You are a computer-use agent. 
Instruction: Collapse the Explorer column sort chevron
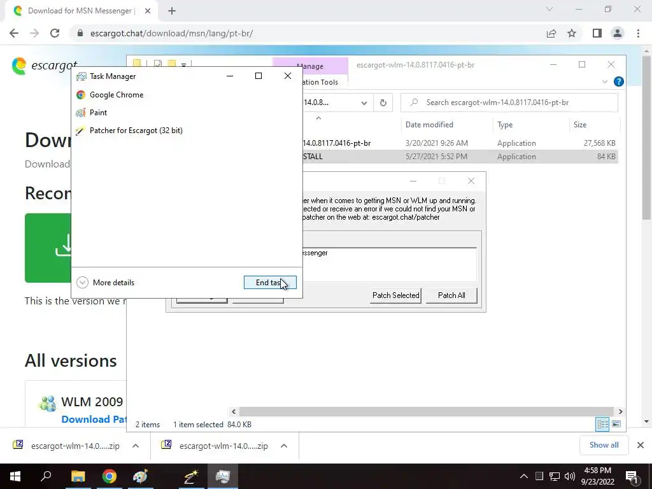pyautogui.click(x=318, y=118)
